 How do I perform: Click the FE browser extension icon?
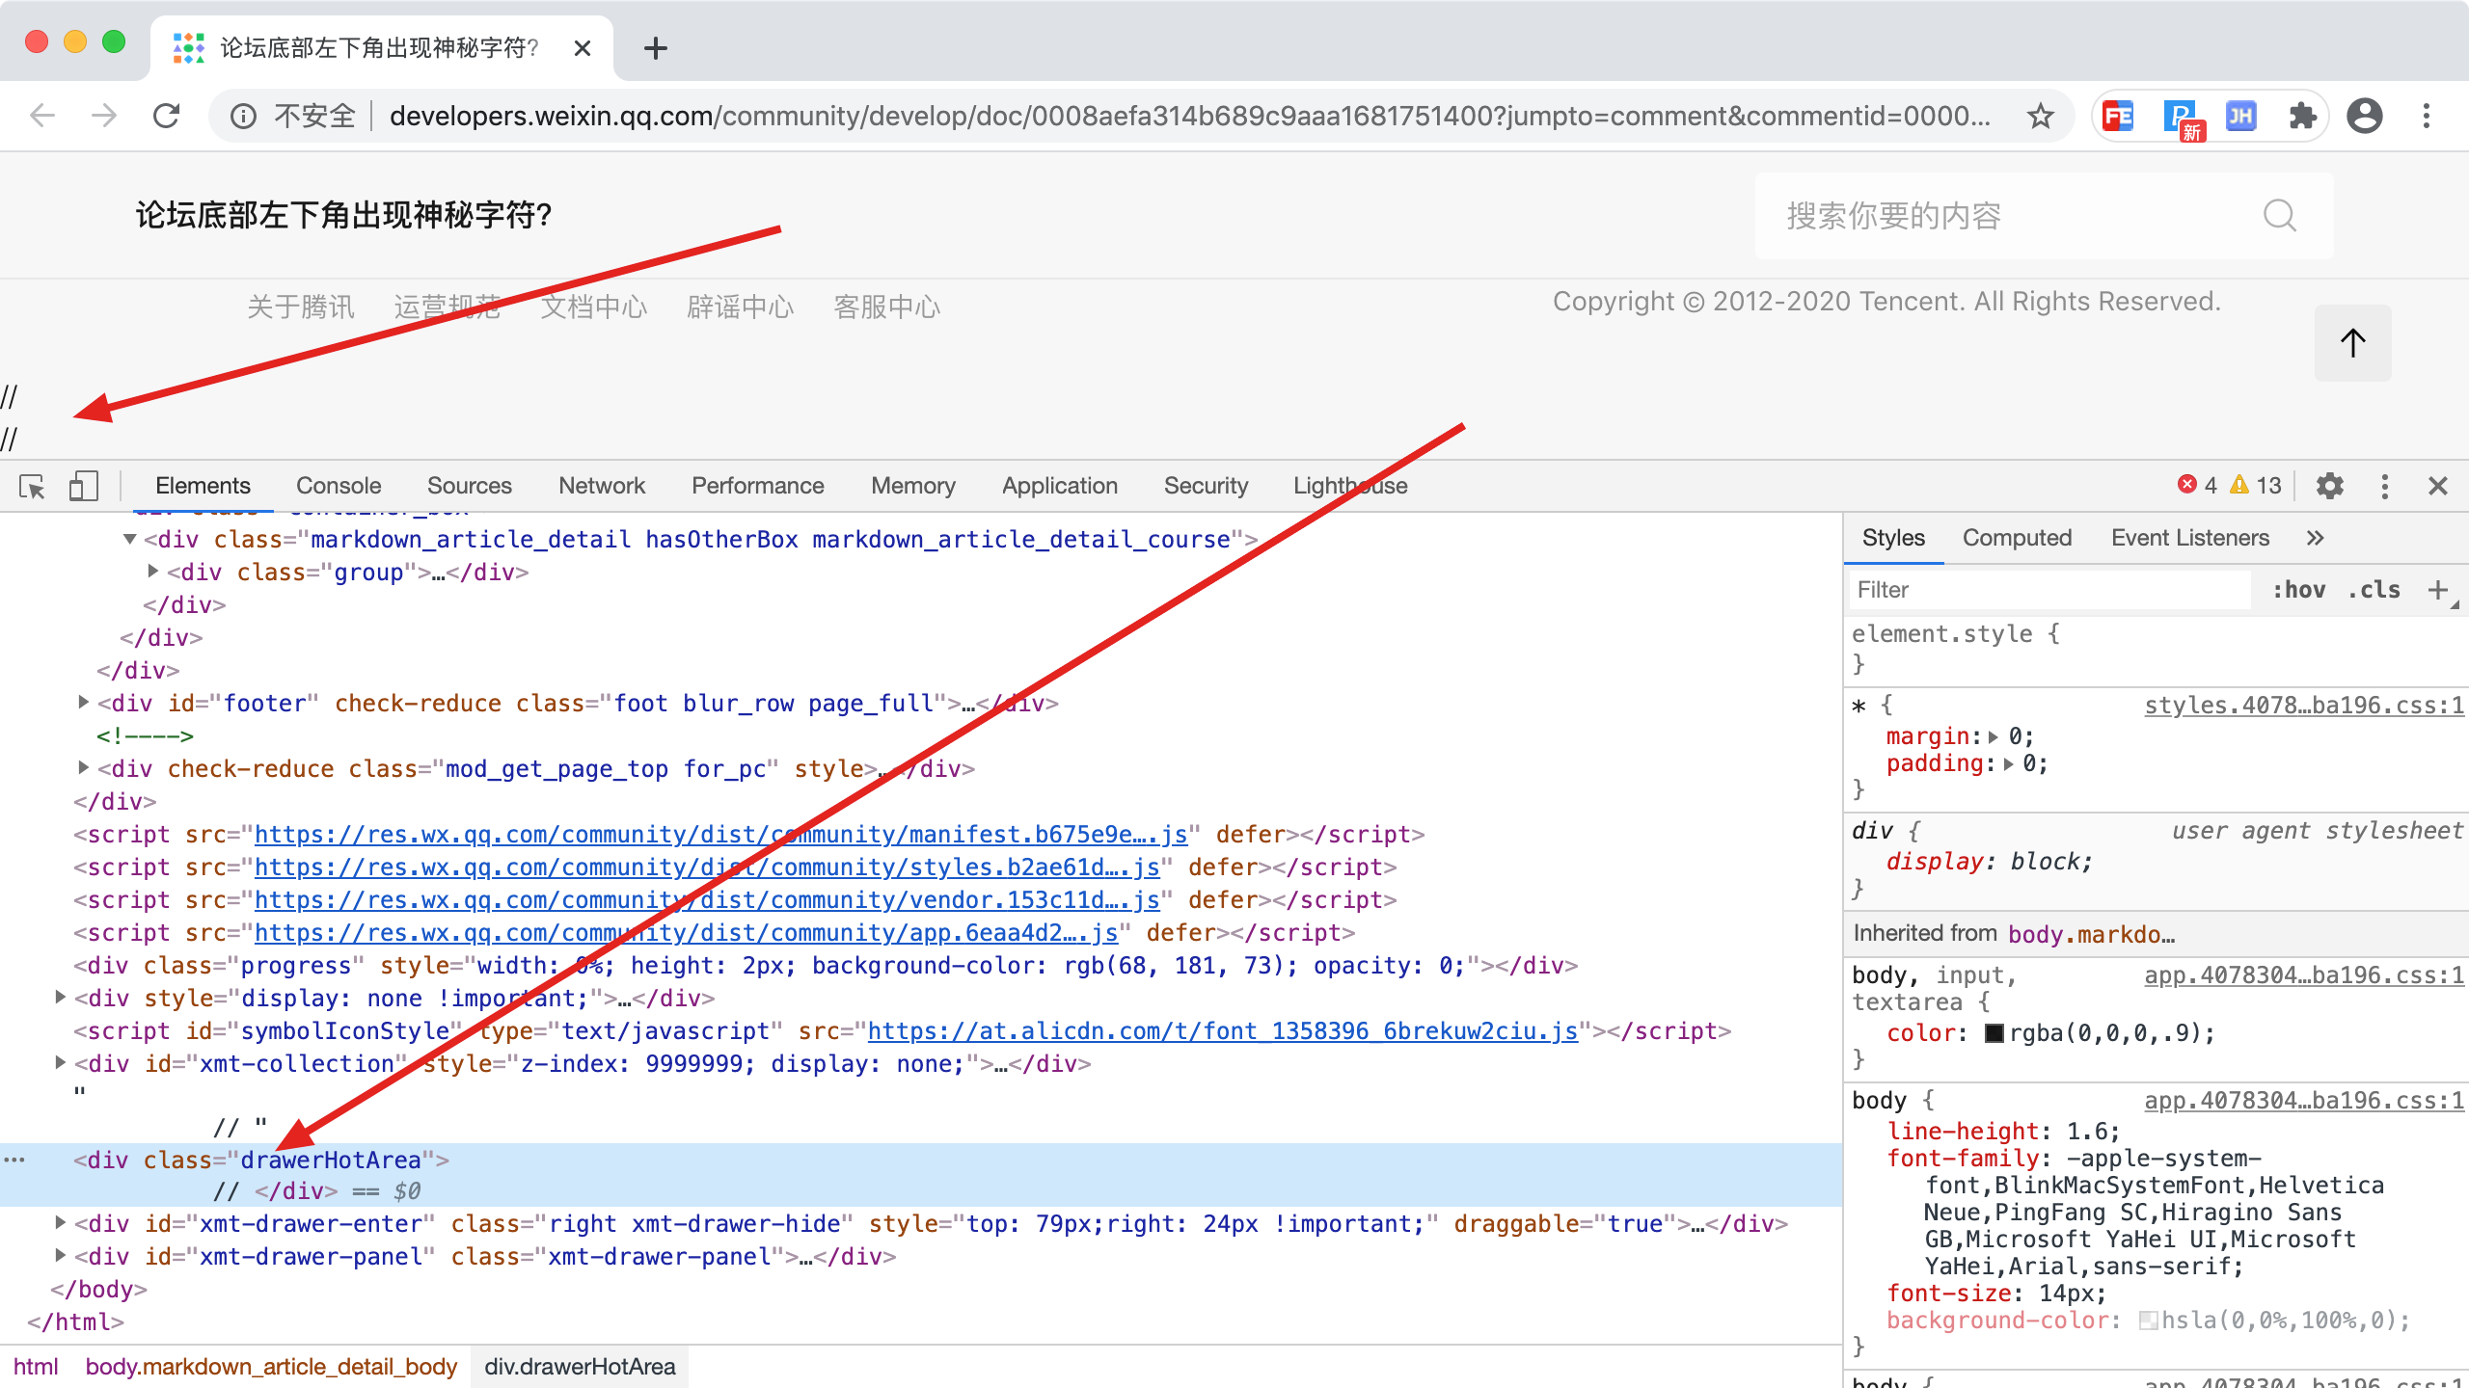tap(2118, 117)
